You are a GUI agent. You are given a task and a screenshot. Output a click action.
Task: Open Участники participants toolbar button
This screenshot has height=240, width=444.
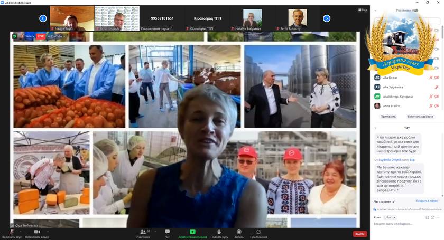tap(143, 234)
